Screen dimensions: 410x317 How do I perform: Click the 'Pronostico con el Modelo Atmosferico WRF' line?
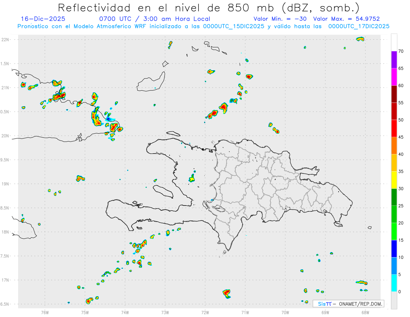click(x=203, y=26)
